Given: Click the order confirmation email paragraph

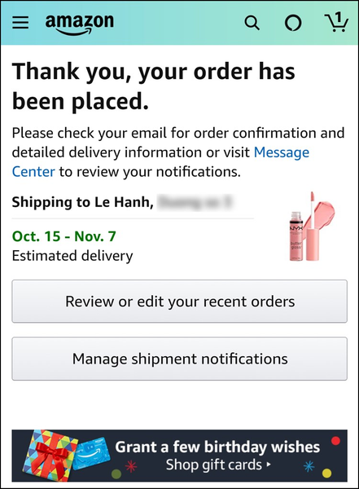Looking at the screenshot, I should (x=178, y=152).
